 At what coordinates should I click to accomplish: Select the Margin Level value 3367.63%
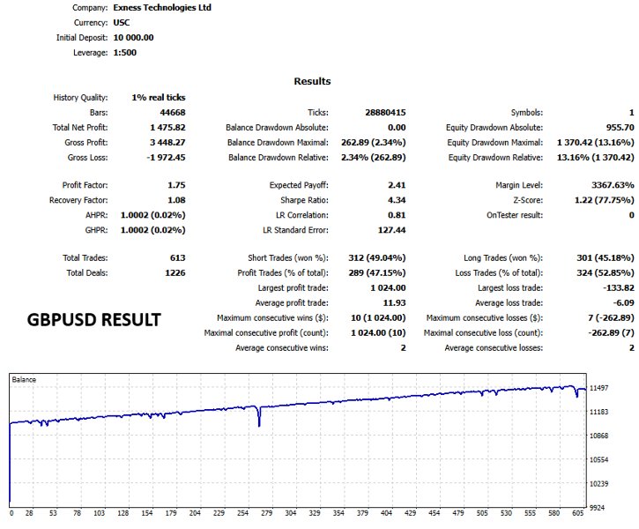click(x=613, y=185)
